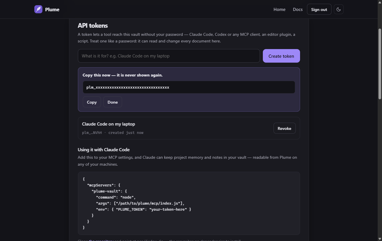382x241 pixels.
Task: Focus the token purpose input field
Action: (x=169, y=56)
